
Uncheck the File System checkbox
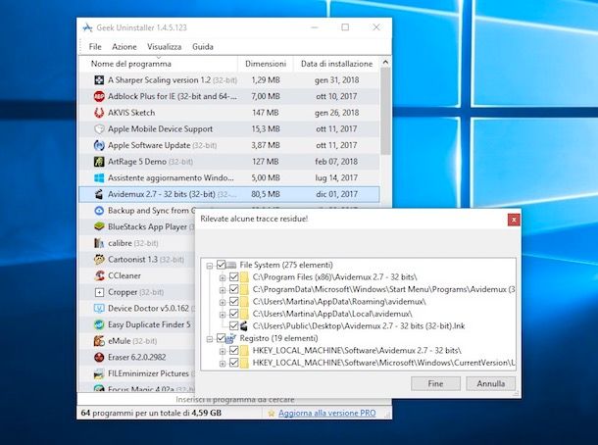click(220, 266)
